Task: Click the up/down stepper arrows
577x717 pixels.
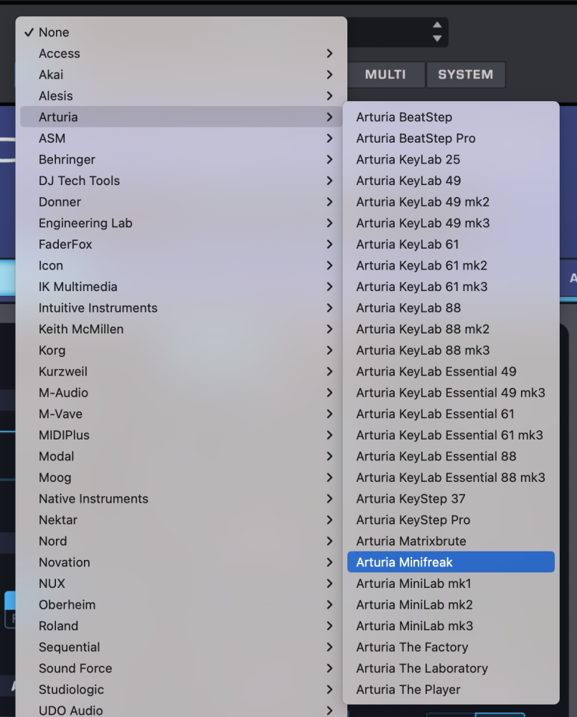Action: pos(437,32)
